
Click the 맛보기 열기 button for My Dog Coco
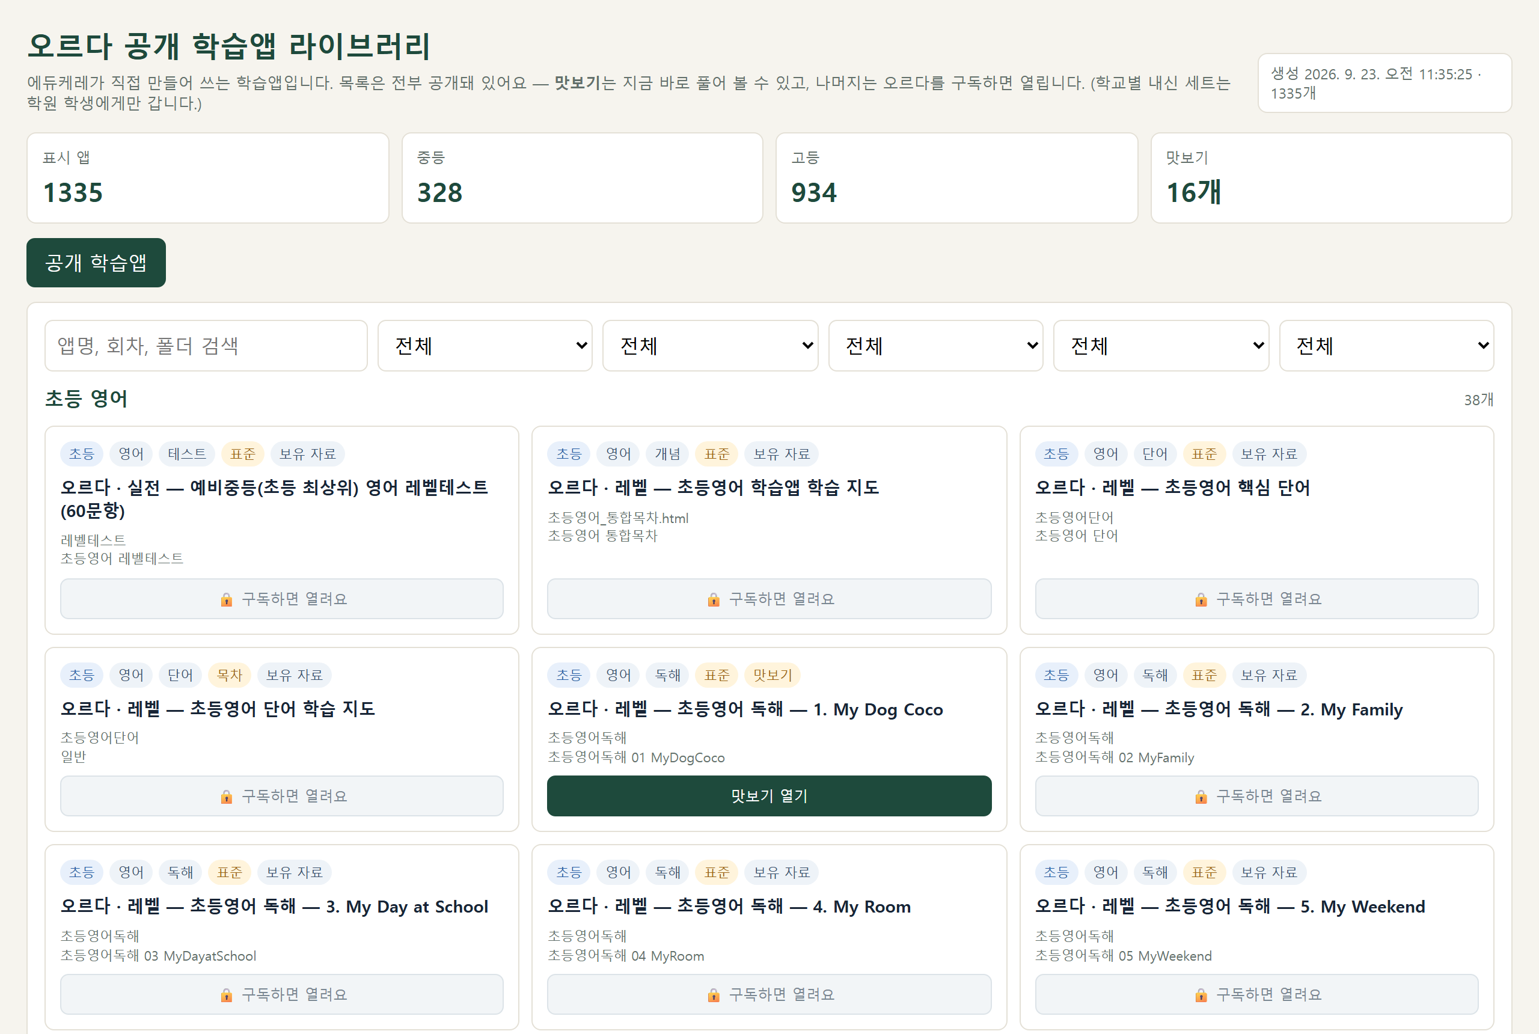[769, 796]
